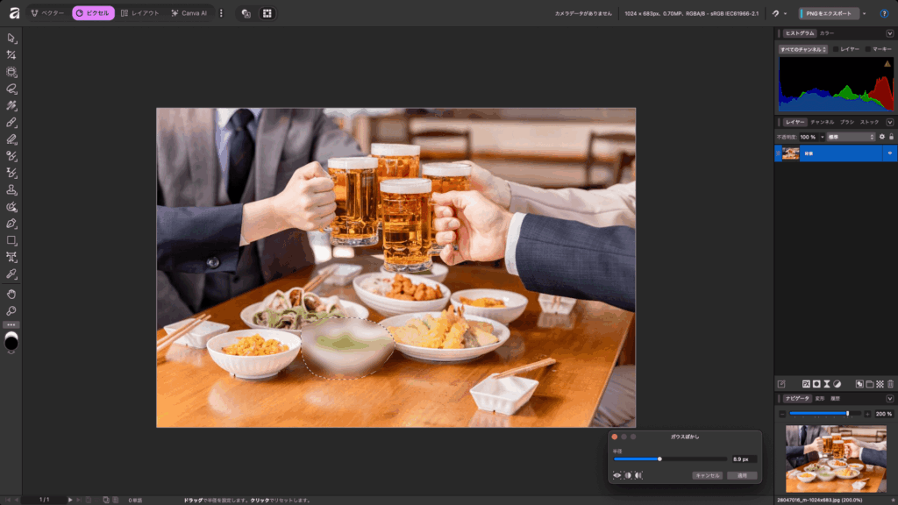Select the Hand pan tool
The image size is (898, 505).
point(11,294)
